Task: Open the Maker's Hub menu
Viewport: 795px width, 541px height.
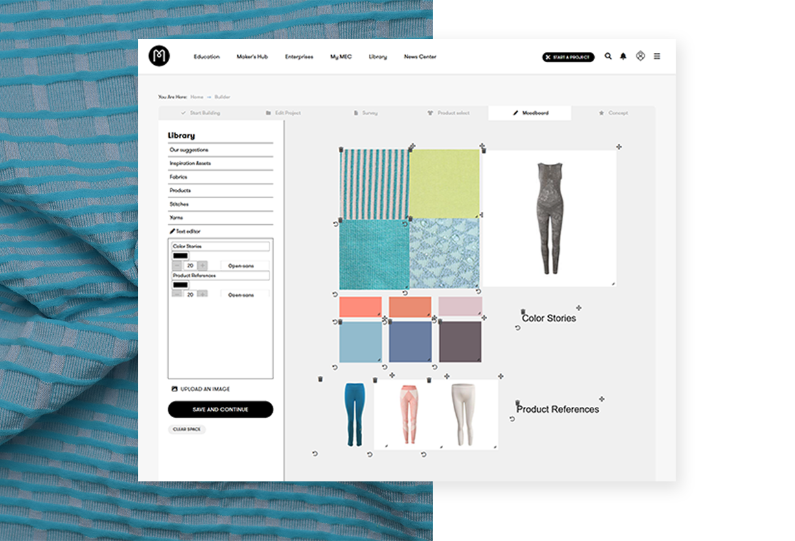Action: [252, 57]
